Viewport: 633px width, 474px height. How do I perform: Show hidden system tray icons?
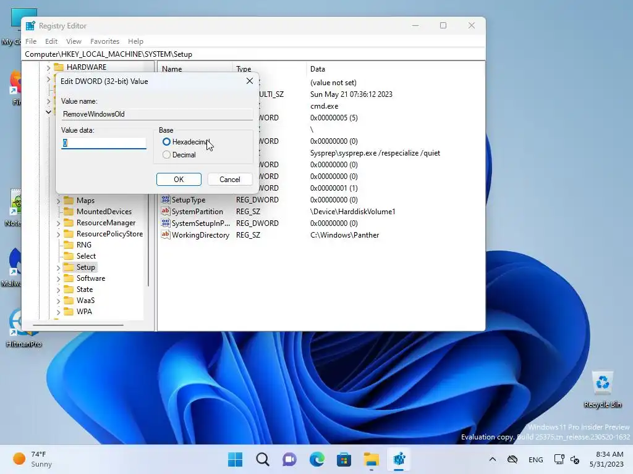(x=493, y=459)
